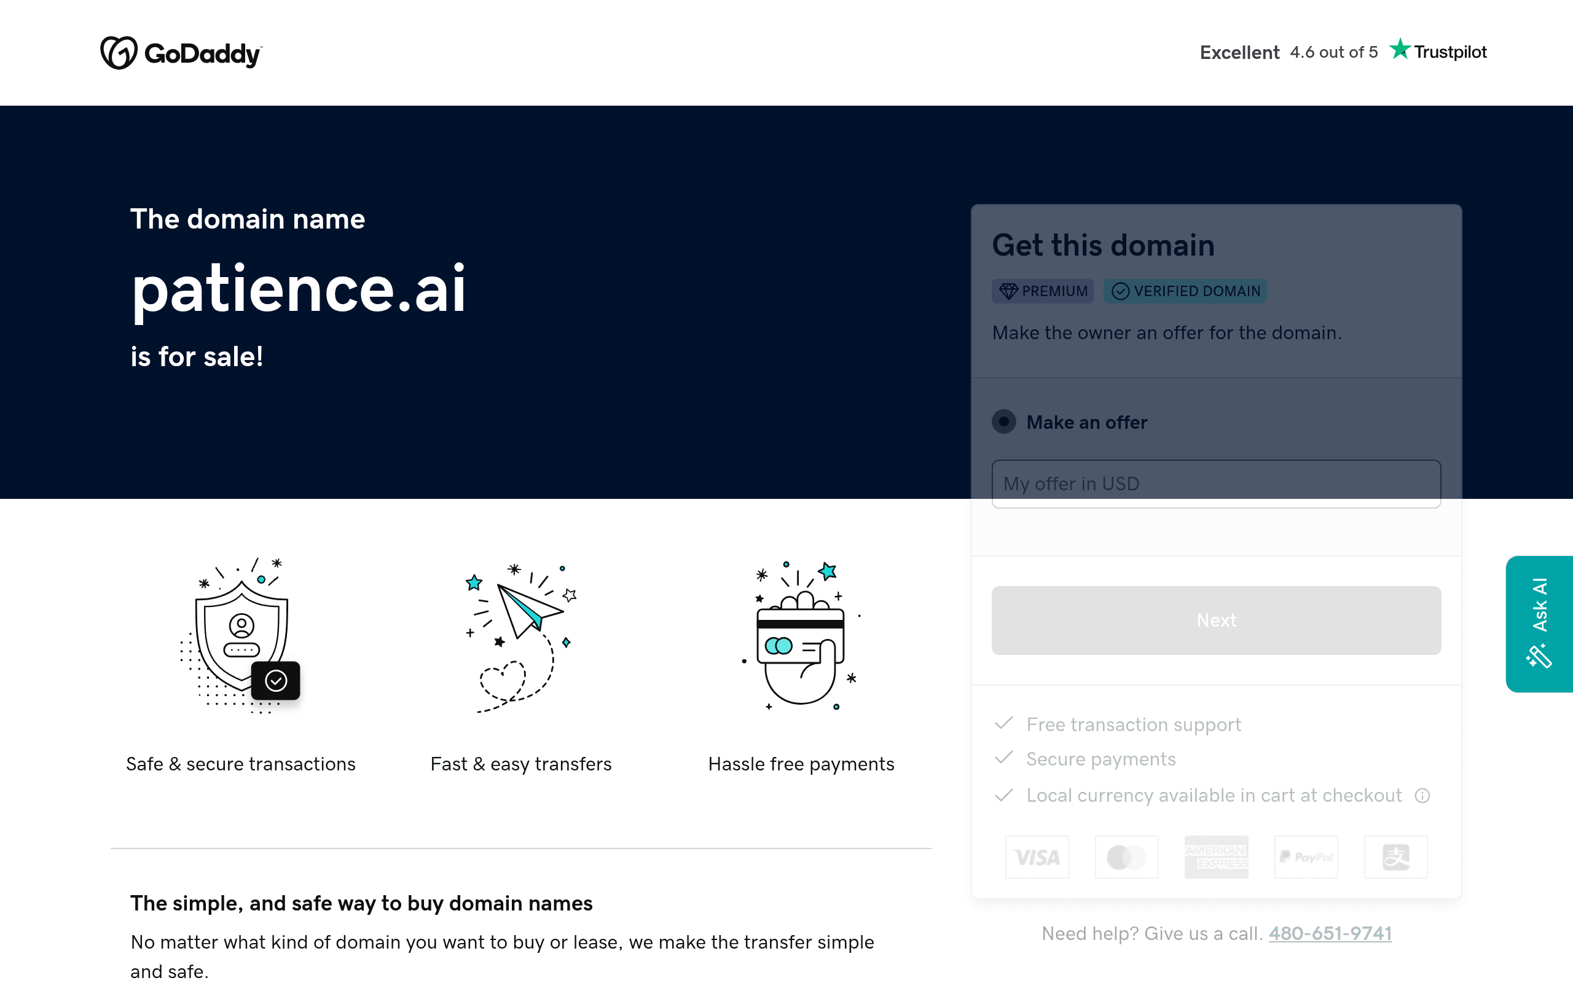Open the Trustpilot star rating
This screenshot has width=1573, height=983.
click(x=1437, y=51)
